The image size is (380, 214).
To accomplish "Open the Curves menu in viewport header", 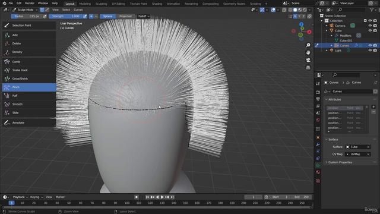I will [78, 10].
